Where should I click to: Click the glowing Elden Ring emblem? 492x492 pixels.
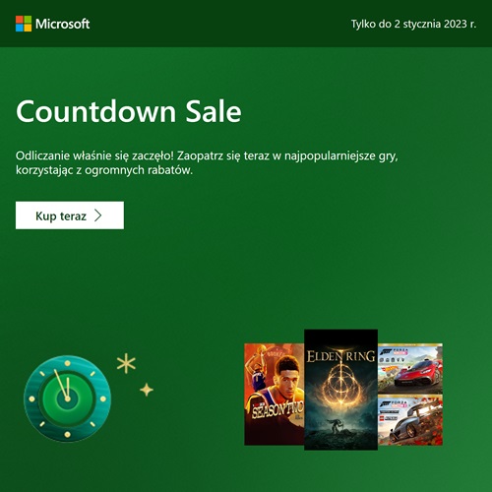341,386
